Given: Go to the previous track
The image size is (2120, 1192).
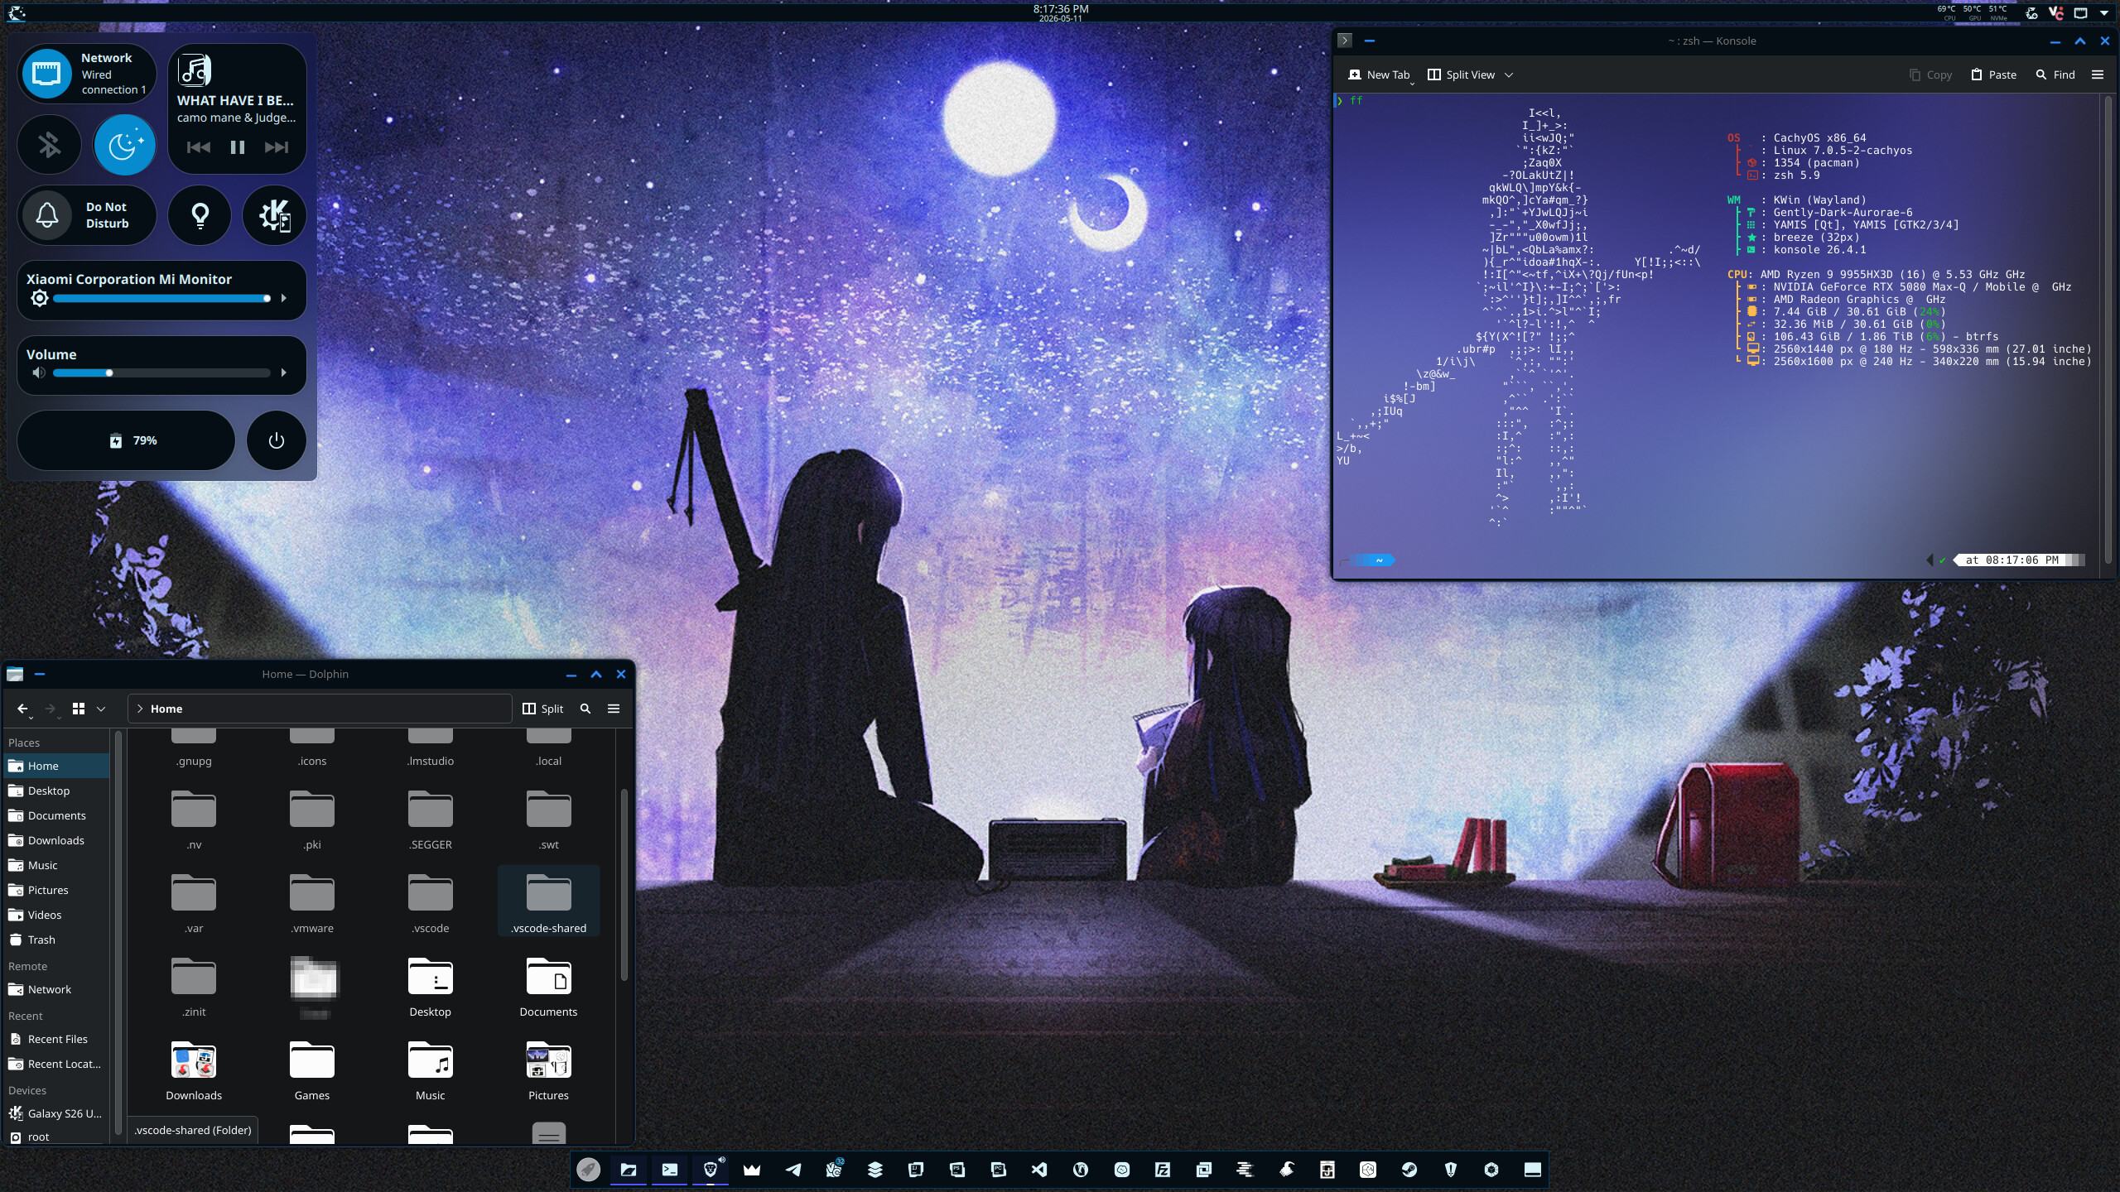Looking at the screenshot, I should click(199, 147).
